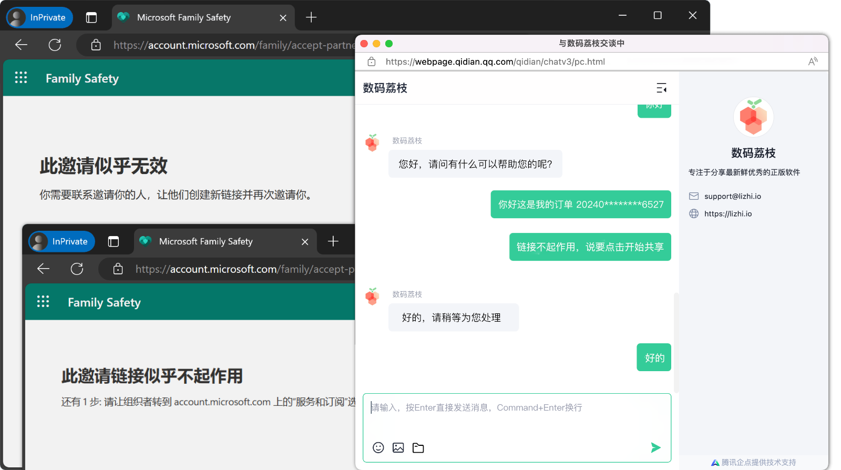Open tab actions menu icon in lower Edge window

coord(114,241)
